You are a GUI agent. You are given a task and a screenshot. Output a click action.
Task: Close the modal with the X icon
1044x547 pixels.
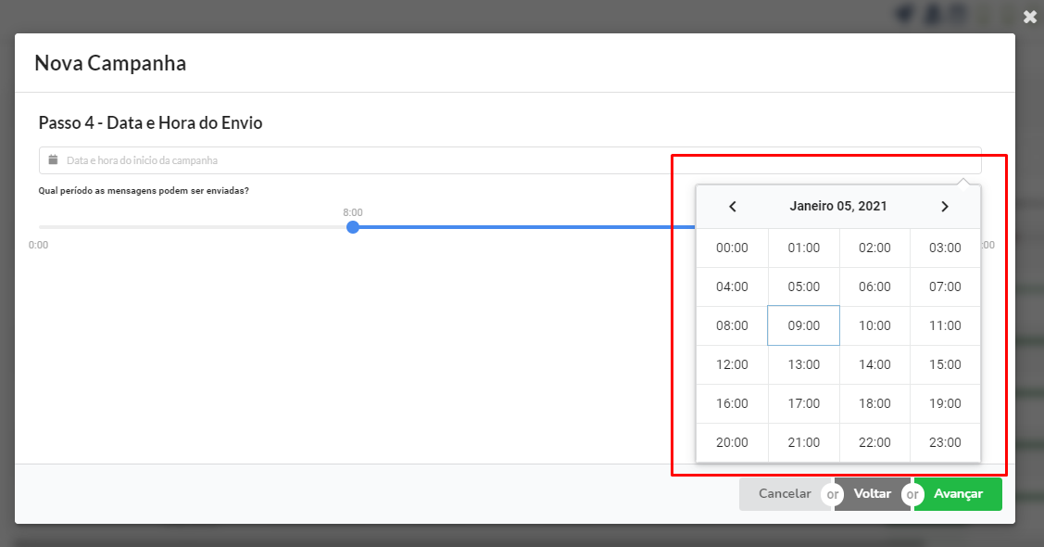coord(1030,18)
